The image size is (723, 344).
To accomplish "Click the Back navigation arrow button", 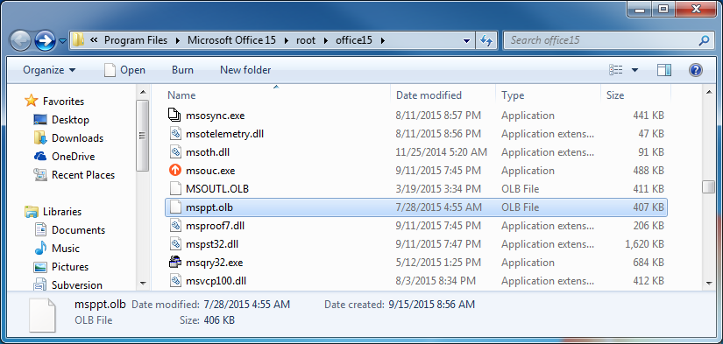I will click(x=21, y=41).
